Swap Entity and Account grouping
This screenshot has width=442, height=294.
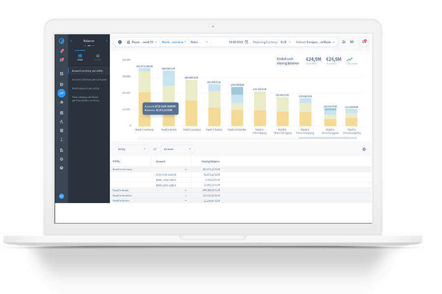click(155, 149)
